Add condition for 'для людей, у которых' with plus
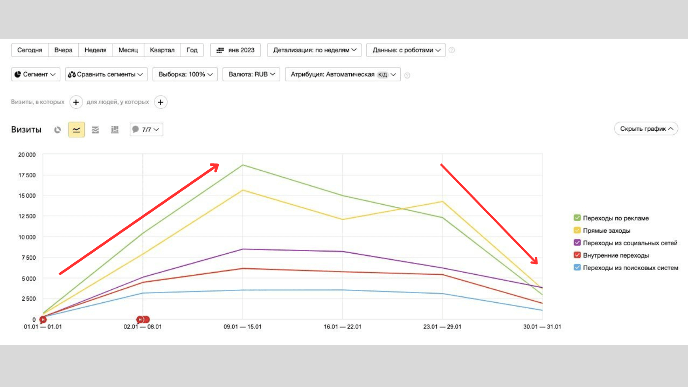The image size is (688, 387). point(160,102)
